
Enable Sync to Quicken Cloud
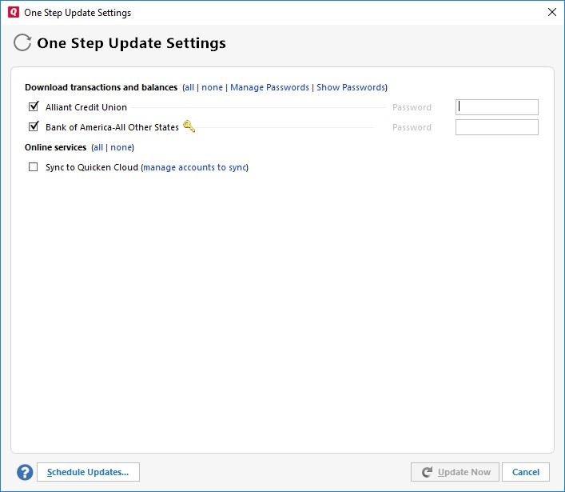tap(34, 167)
